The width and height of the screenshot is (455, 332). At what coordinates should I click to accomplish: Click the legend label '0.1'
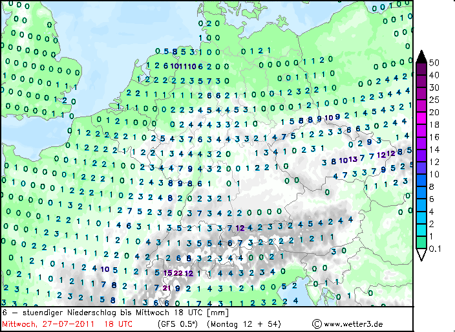(x=435, y=249)
